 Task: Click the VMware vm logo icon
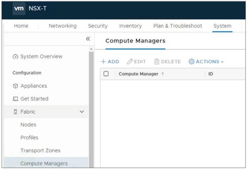pyautogui.click(x=19, y=8)
